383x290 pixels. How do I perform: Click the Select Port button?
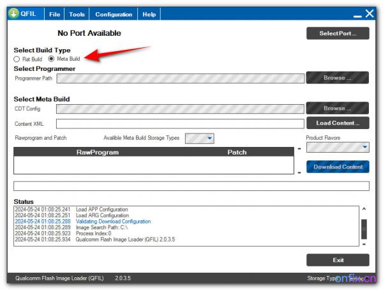(338, 33)
